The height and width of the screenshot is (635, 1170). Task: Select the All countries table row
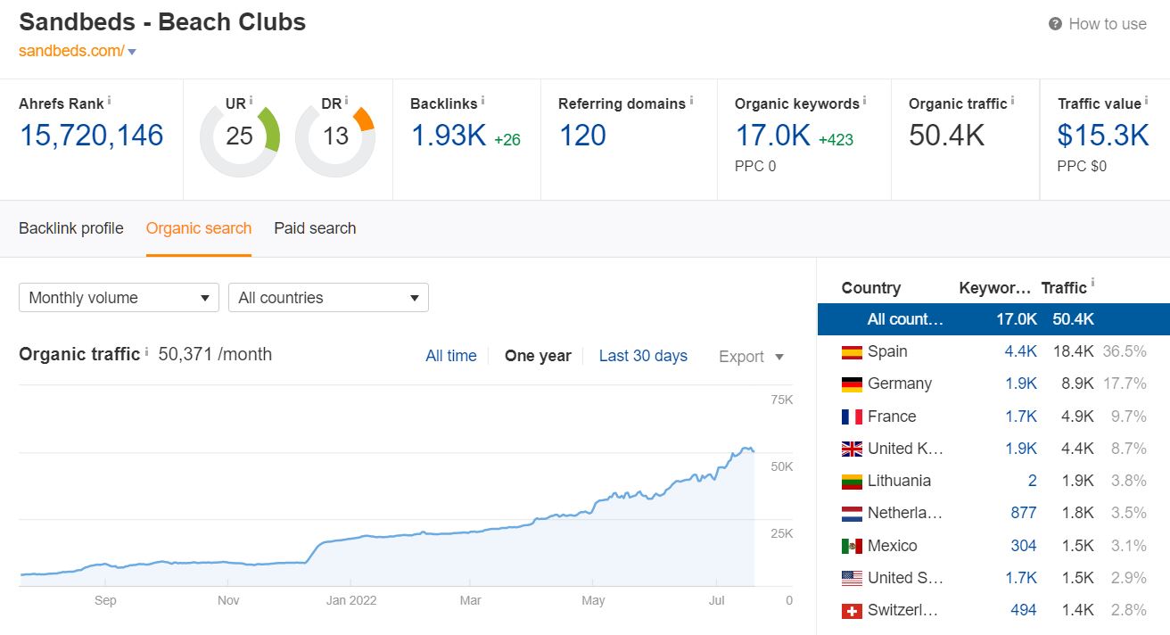993,319
